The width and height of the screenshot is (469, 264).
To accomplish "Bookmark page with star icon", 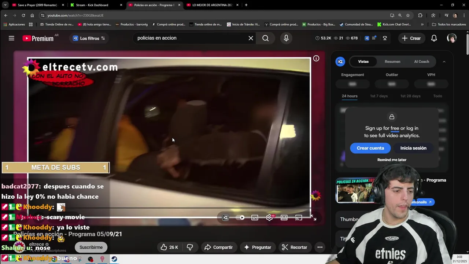I will click(408, 15).
